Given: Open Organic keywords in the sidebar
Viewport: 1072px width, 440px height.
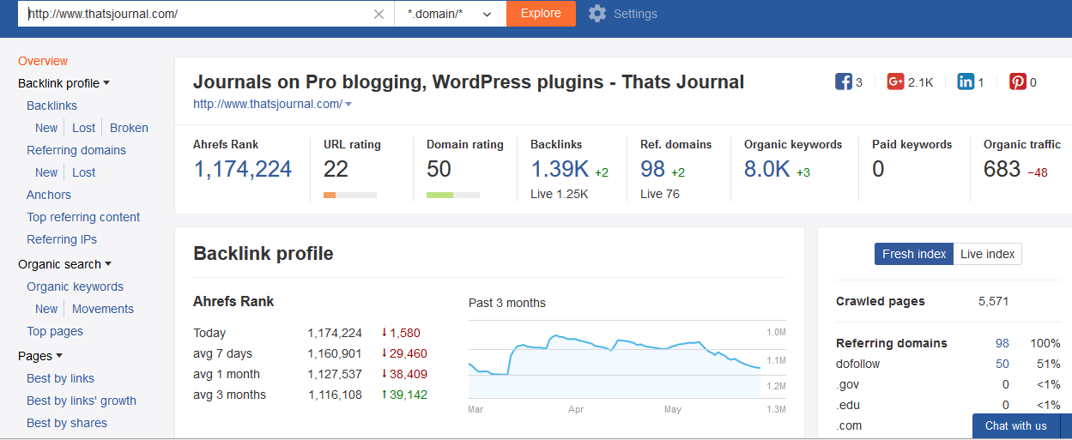Looking at the screenshot, I should (75, 286).
